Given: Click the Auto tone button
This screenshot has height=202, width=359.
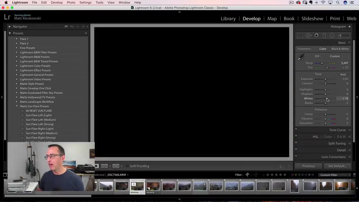Looking at the screenshot, I should pos(343,74).
